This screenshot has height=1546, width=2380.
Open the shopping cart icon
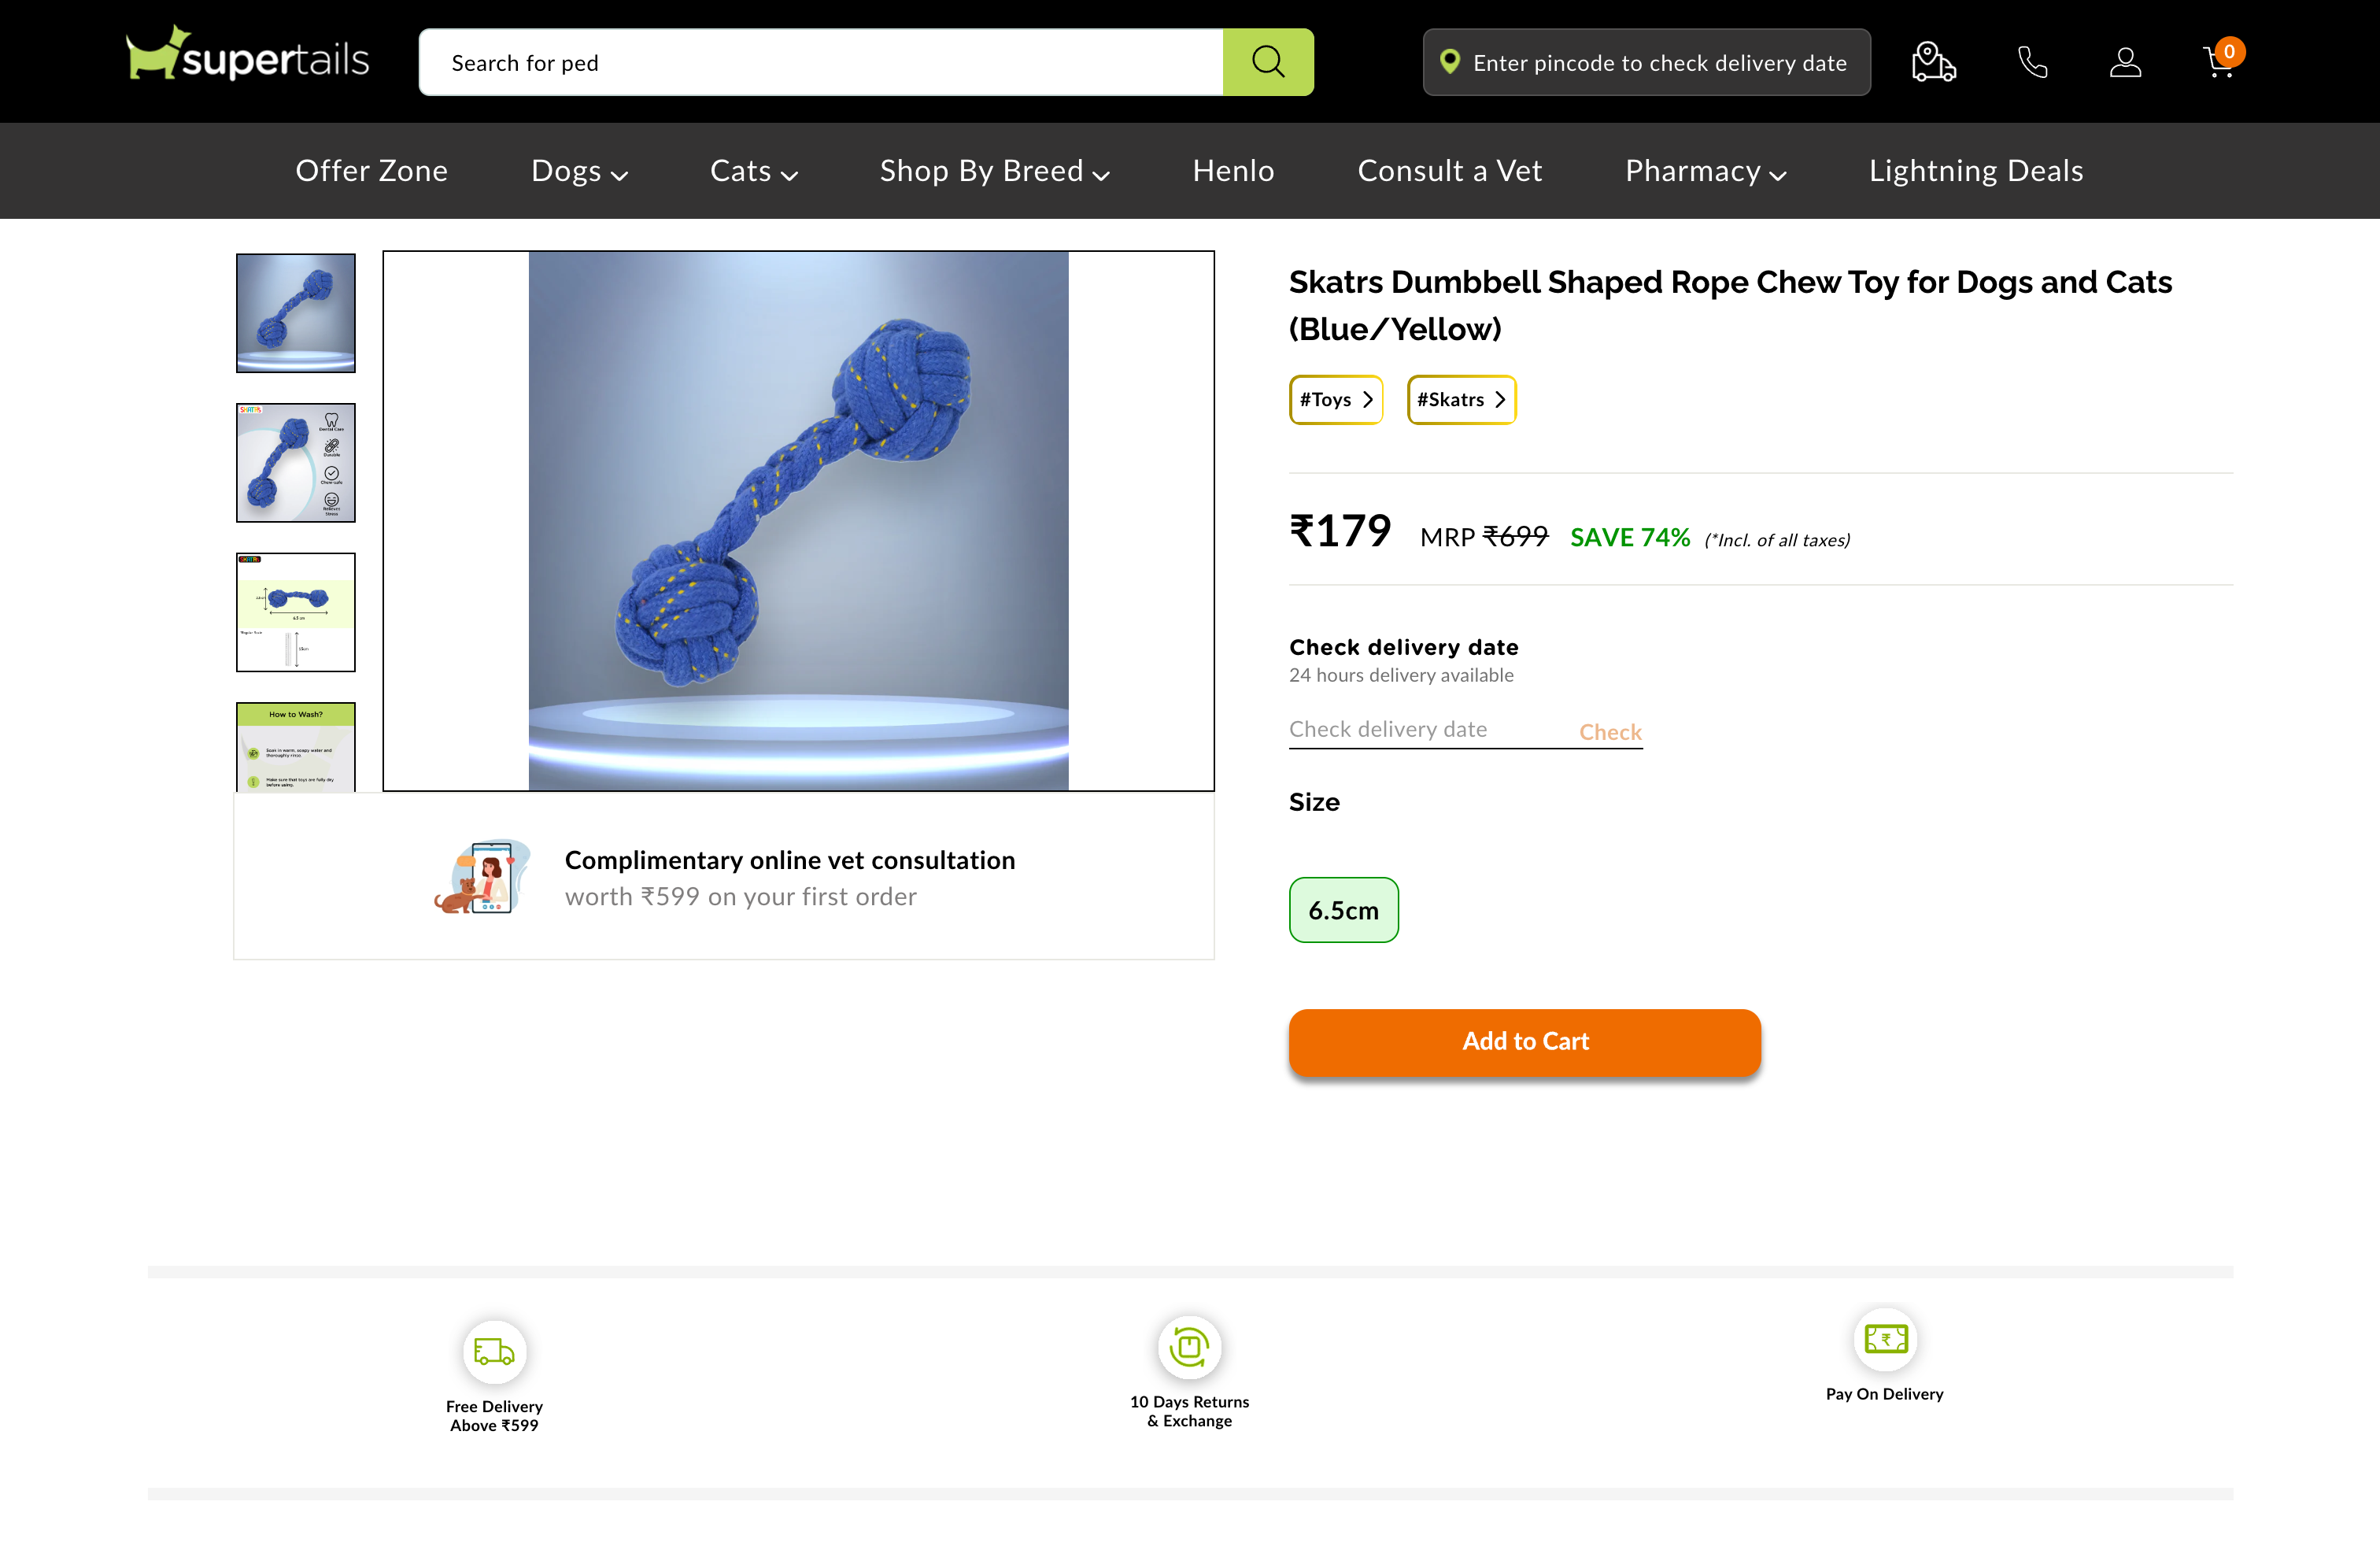[x=2216, y=62]
